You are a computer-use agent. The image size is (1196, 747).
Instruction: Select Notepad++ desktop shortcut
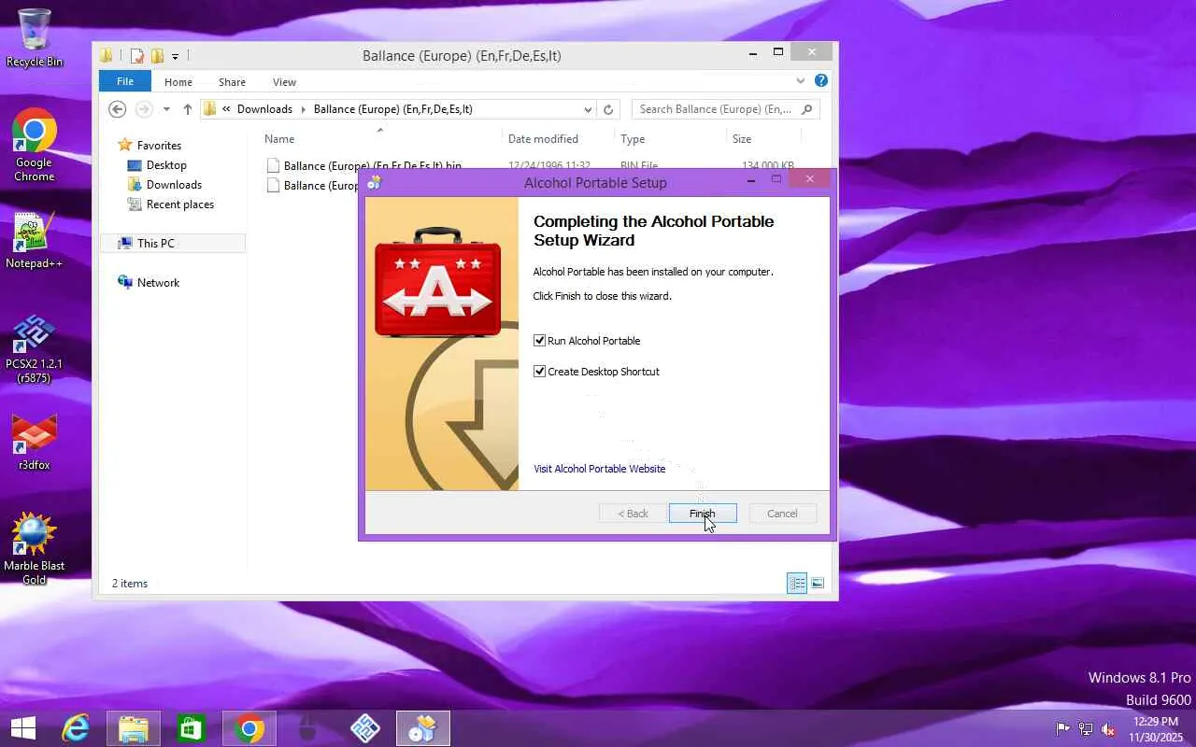[35, 242]
